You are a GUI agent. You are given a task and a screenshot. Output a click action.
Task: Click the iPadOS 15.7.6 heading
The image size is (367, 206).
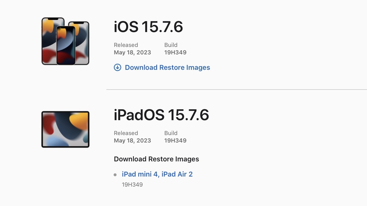[161, 115]
